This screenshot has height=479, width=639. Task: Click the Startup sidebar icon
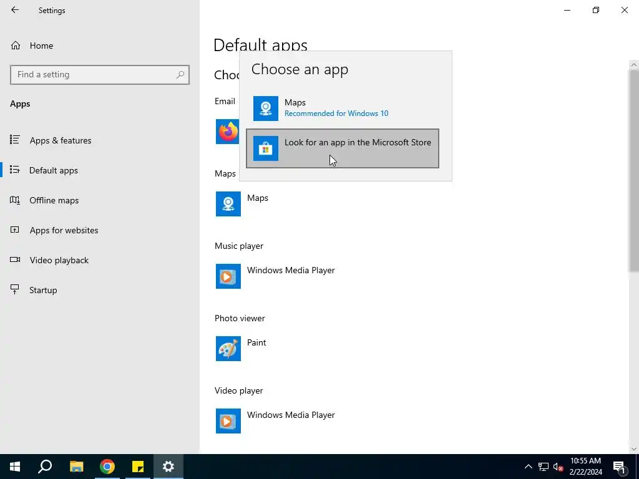(15, 289)
